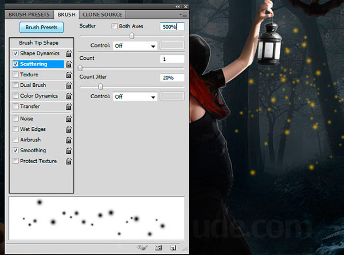Toggle the Bristle Brush preview icon
344x255 pixels.
[142, 248]
